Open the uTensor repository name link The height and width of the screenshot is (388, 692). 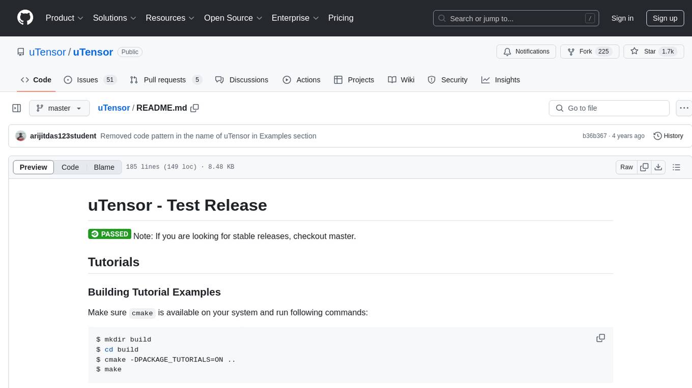[x=93, y=52]
